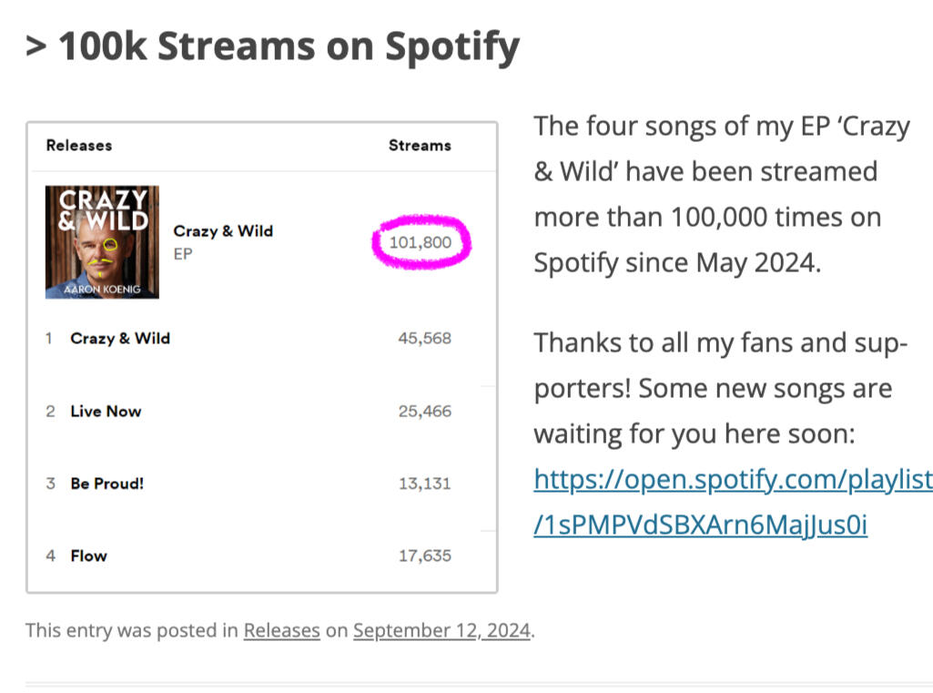Click the 100k Streams on Spotify heading

272,46
